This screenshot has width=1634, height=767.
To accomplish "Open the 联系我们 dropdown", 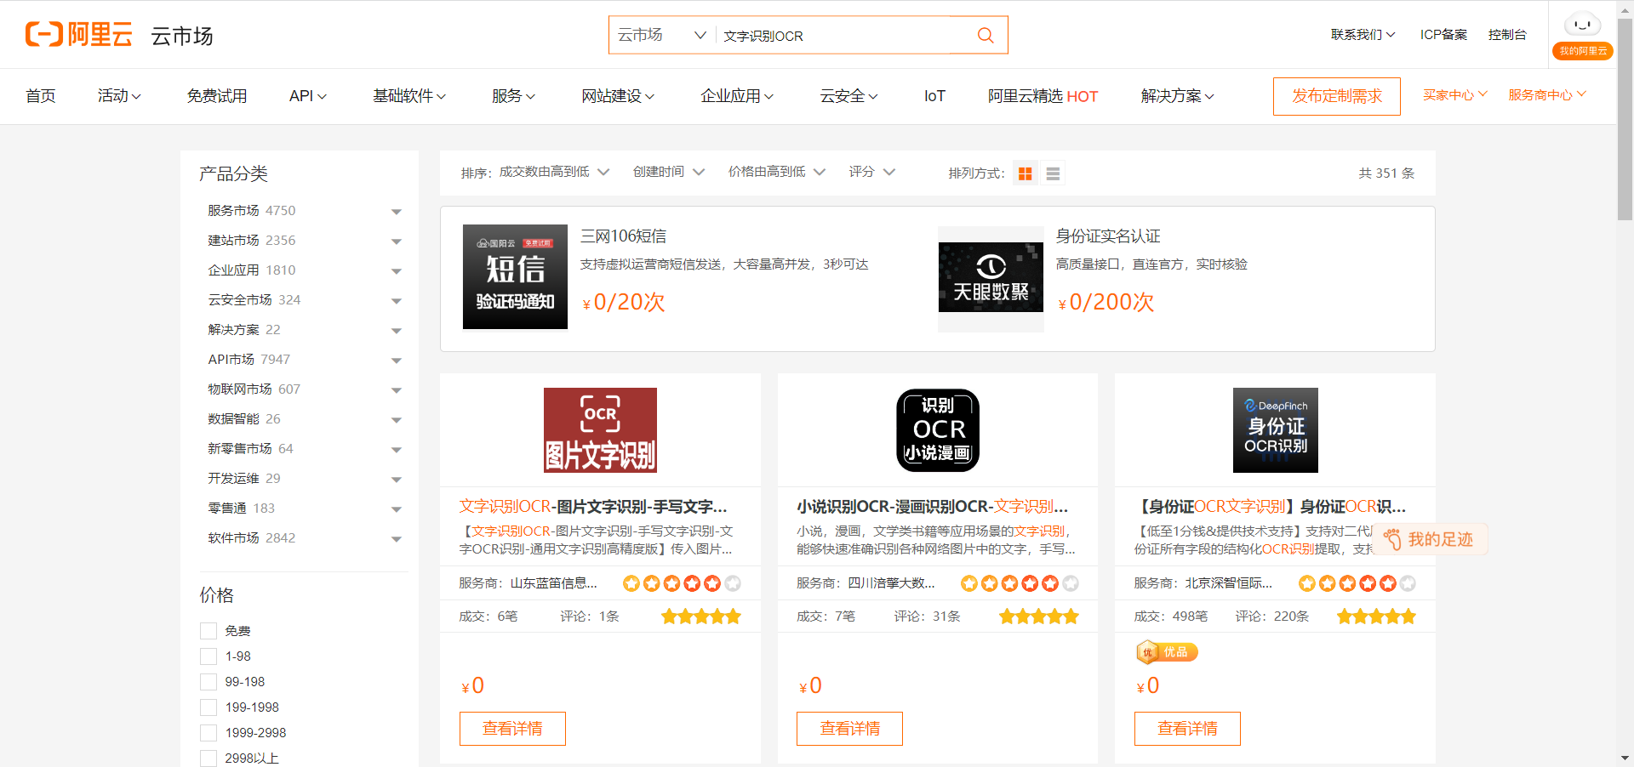I will pos(1363,35).
